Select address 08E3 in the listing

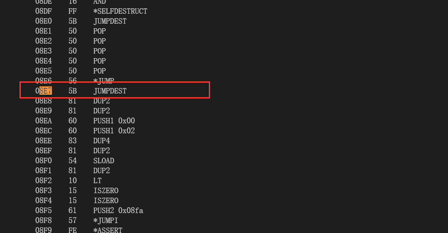tap(43, 51)
